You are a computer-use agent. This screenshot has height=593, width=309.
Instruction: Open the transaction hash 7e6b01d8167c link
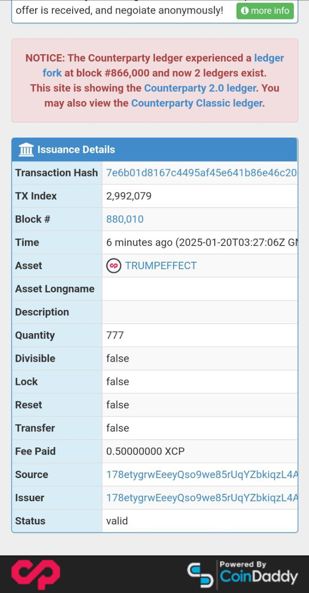click(202, 173)
